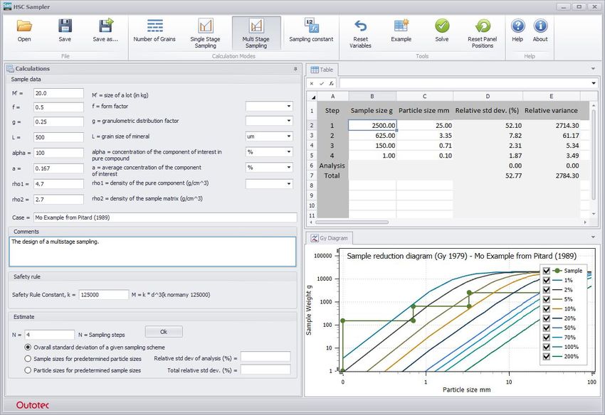Toggle the 50% curve checkbox
Viewport: 605px width, 415px height.
pyautogui.click(x=547, y=328)
